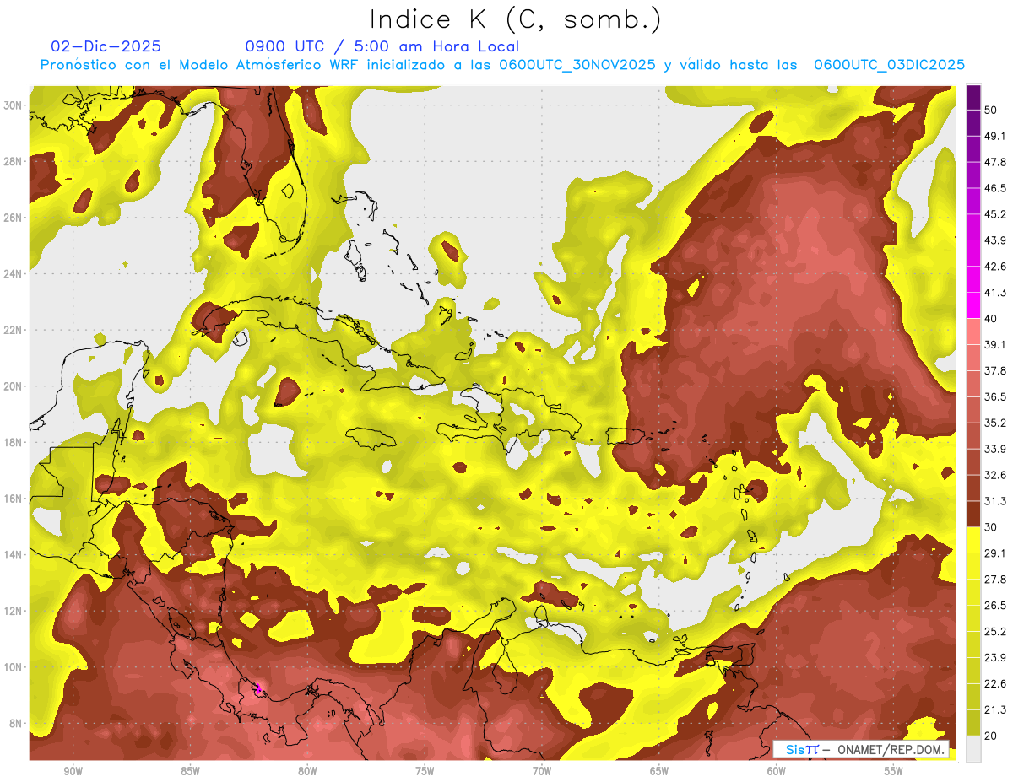
Task: Click valid-until time "0600UTC_03DIC2025"
Action: click(x=889, y=65)
